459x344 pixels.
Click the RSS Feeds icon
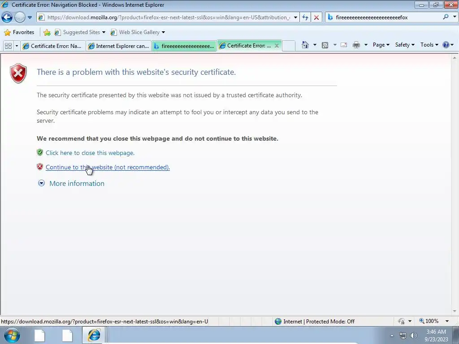pyautogui.click(x=325, y=45)
